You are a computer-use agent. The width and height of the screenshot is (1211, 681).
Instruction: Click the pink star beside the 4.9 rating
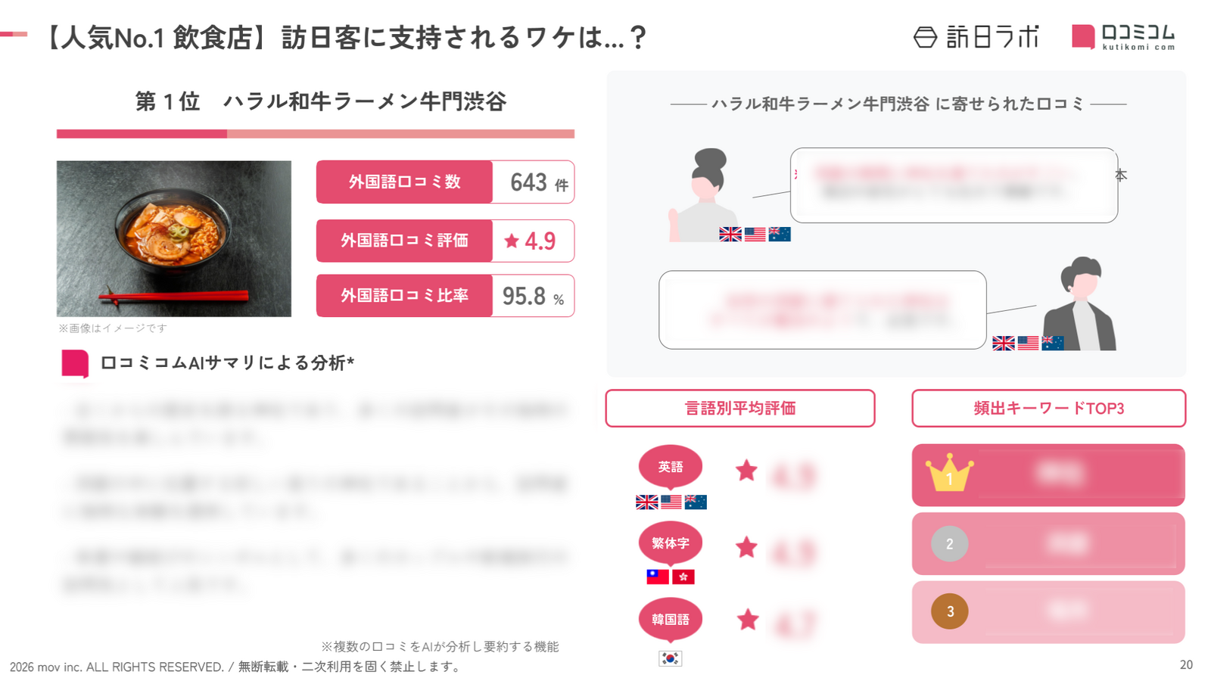[x=512, y=241]
